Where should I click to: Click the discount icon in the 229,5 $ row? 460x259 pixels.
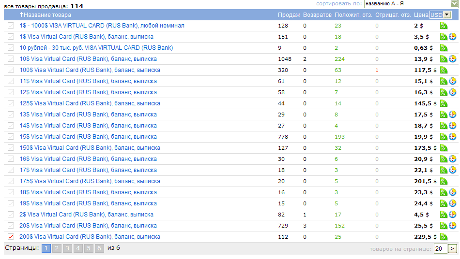tap(444, 237)
